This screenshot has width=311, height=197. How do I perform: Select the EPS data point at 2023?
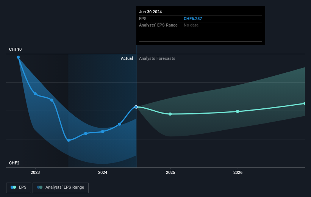(x=35, y=94)
